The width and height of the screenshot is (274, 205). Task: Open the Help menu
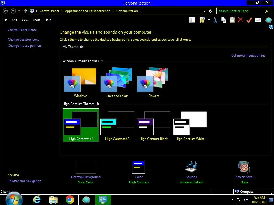[x=48, y=20]
